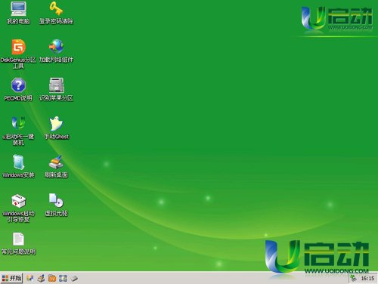378x284 pixels.
Task: Click the brush quick launch taskbar icon
Action: pyautogui.click(x=41, y=278)
